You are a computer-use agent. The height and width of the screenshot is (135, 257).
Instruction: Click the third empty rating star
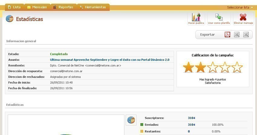[x=213, y=67]
